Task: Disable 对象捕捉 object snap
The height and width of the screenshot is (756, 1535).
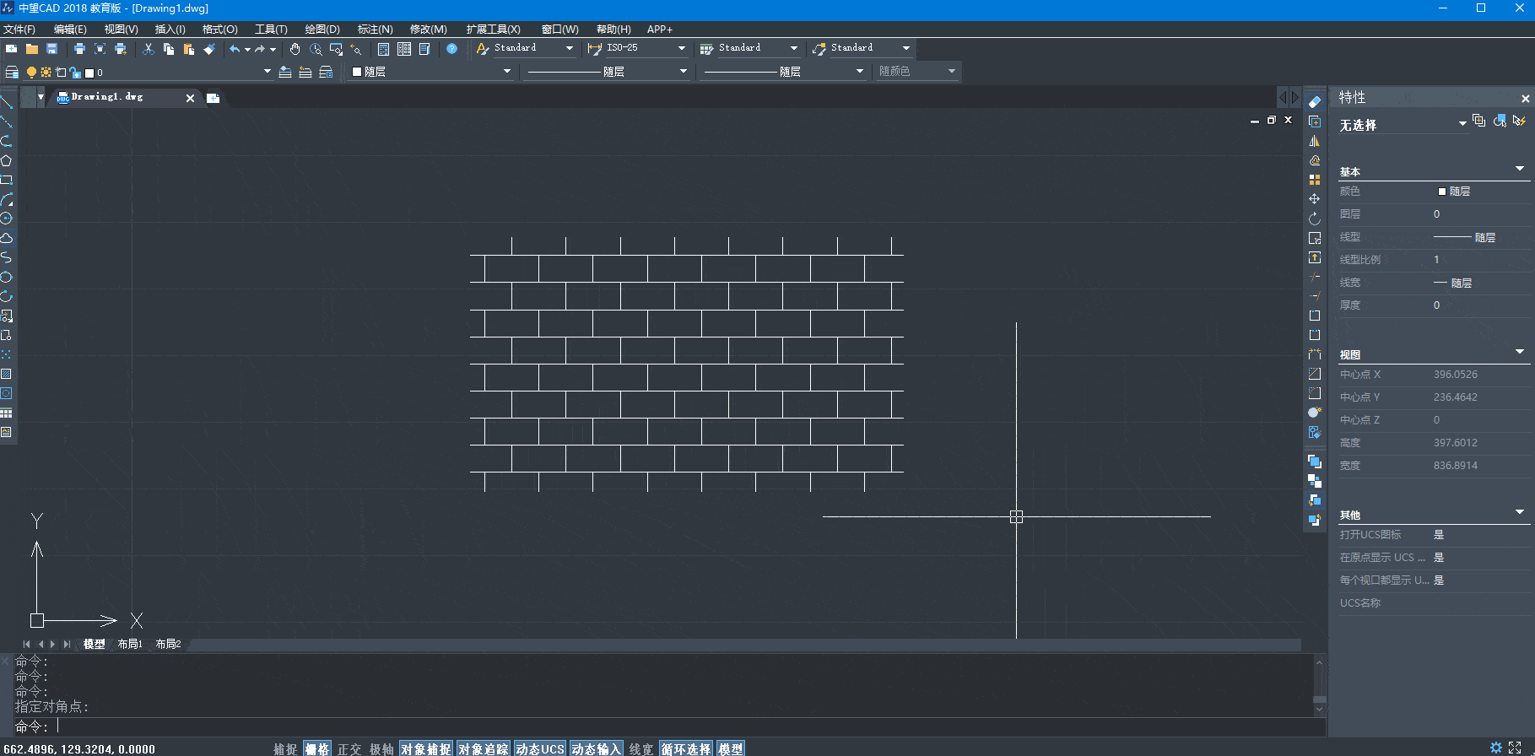Action: point(425,748)
